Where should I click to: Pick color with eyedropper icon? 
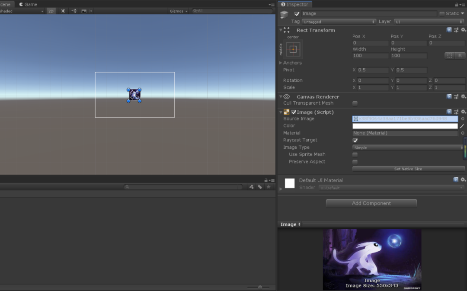(462, 126)
